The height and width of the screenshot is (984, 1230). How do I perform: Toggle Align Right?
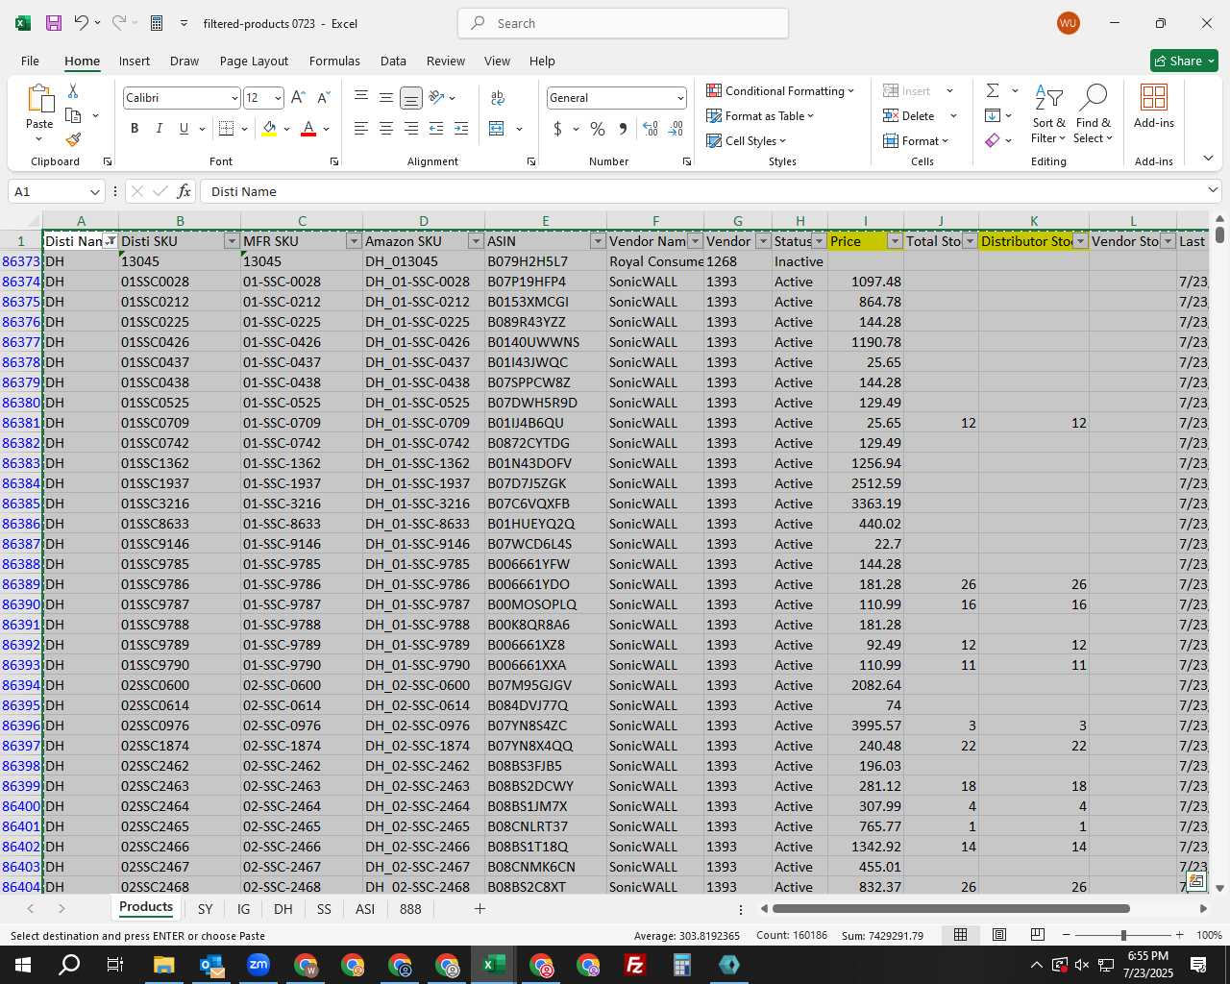coord(411,129)
